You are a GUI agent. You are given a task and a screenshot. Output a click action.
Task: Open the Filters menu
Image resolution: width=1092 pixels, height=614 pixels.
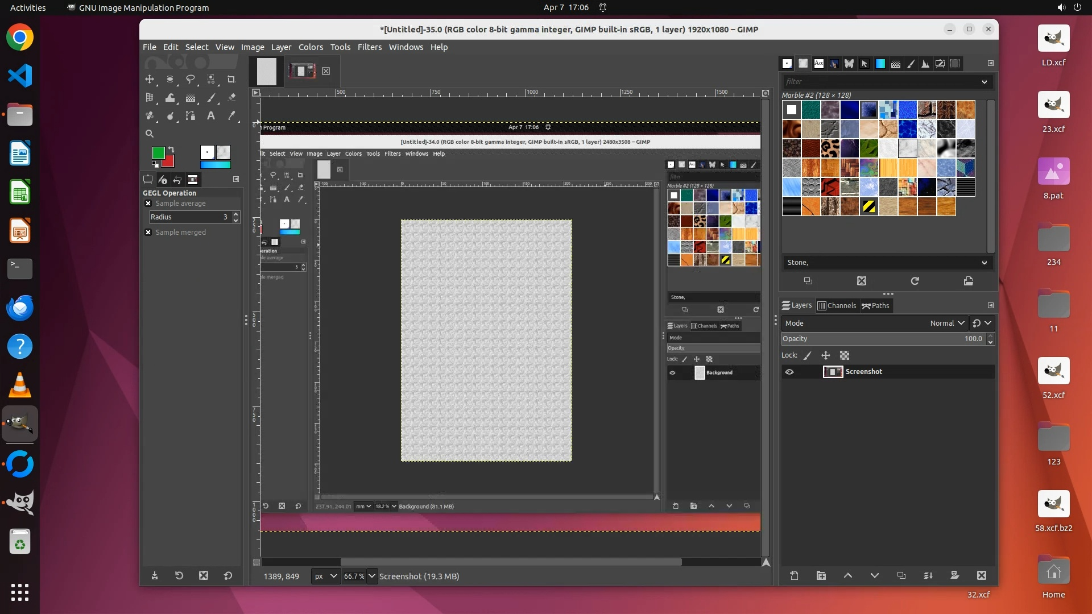(x=369, y=47)
